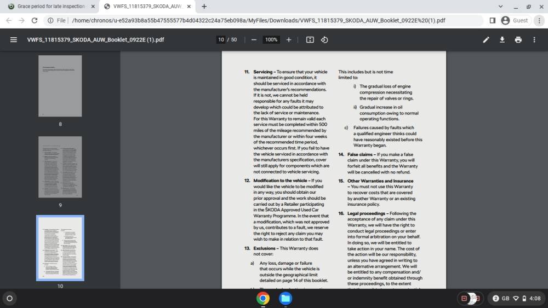Go forward in browser history

[22, 21]
